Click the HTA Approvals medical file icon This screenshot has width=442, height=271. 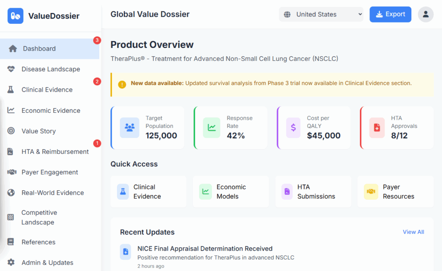coord(377,128)
